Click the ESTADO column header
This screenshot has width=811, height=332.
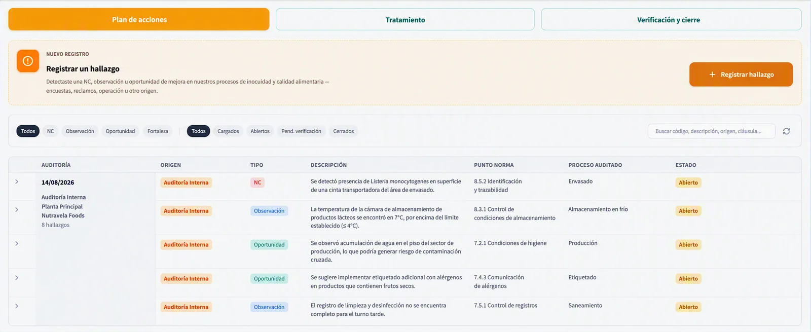[x=686, y=165]
